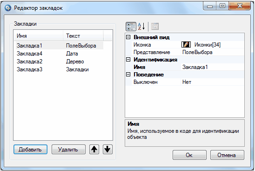
Task: Move selected bookmark down with arrow
Action: click(107, 149)
